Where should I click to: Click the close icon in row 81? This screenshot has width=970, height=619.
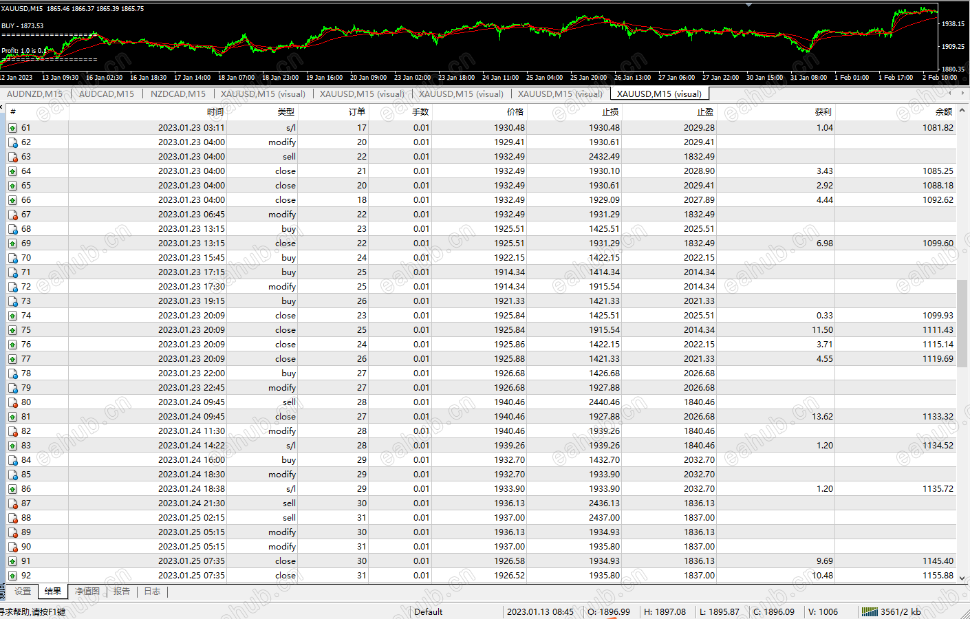point(12,417)
